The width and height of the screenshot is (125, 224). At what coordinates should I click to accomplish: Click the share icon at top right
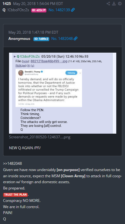coord(108,4)
